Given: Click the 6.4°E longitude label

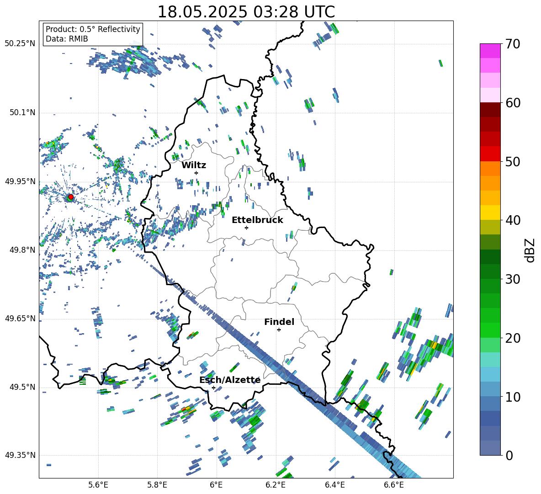Looking at the screenshot, I should 334,485.
